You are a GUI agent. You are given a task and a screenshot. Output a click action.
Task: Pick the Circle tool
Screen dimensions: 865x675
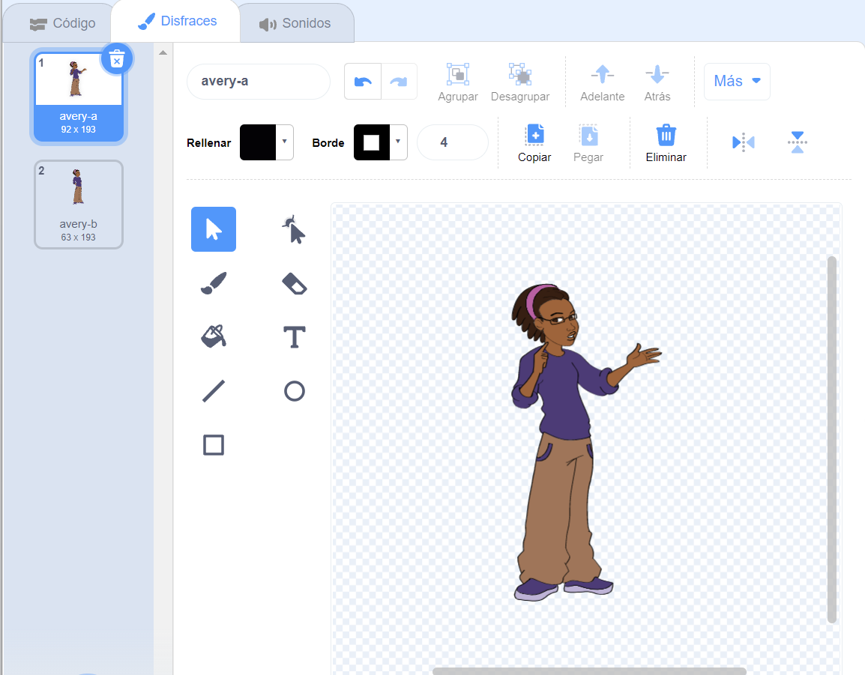click(294, 391)
